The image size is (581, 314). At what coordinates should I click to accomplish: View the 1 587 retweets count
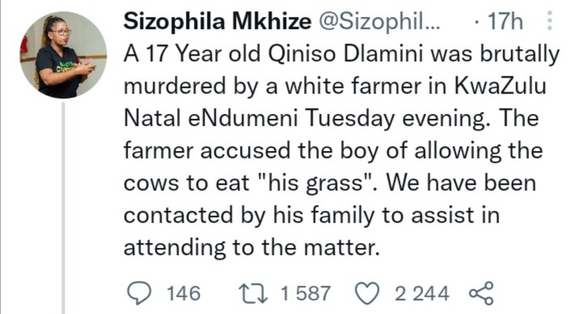(x=305, y=293)
